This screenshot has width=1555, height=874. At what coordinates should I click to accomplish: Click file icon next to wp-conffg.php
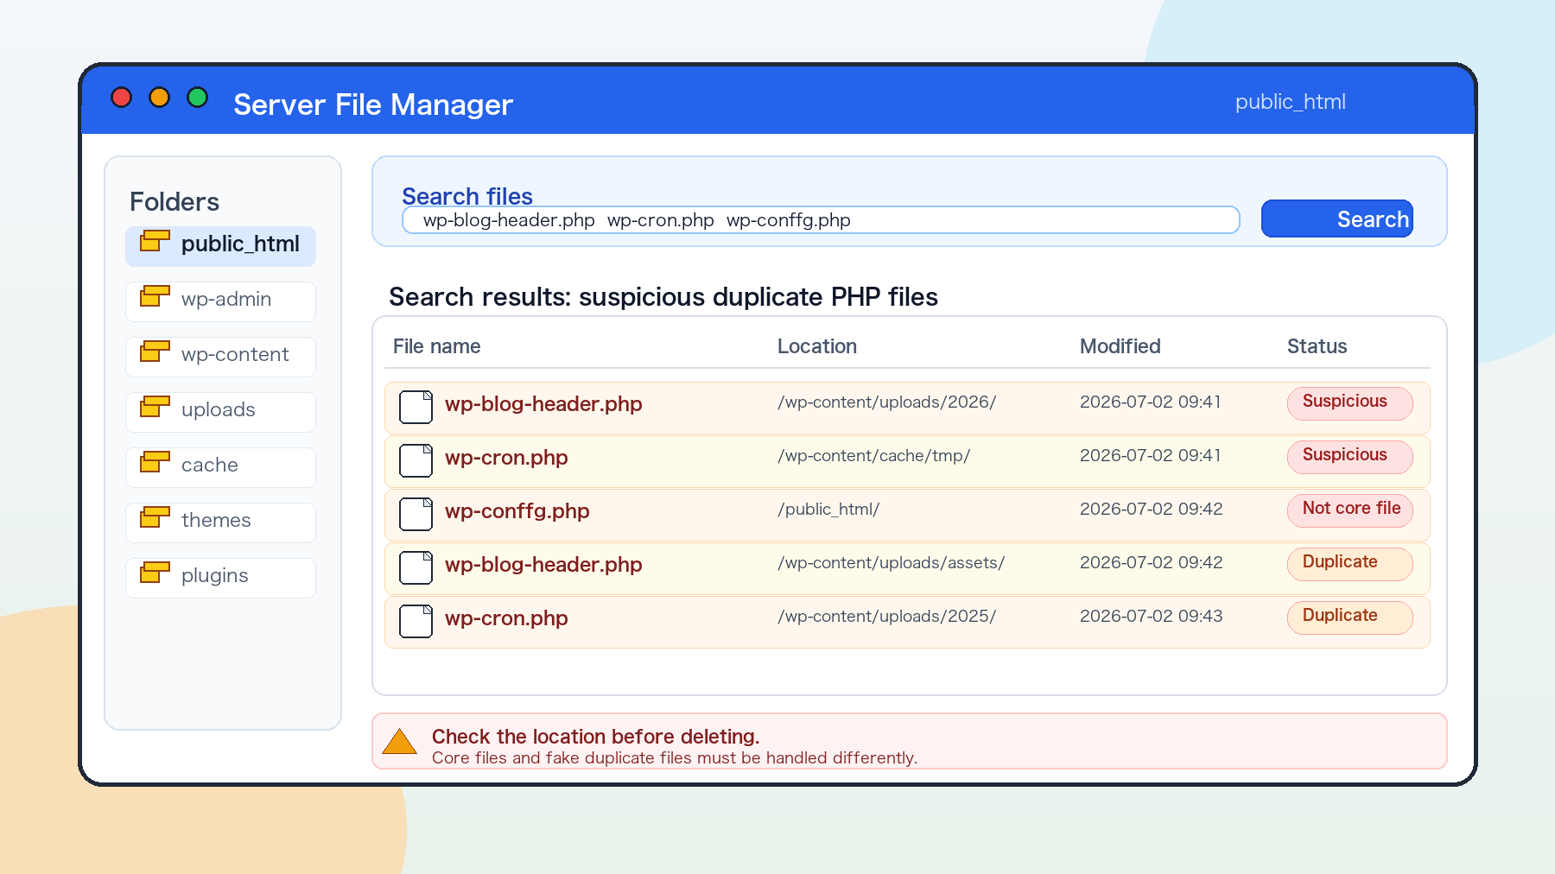(x=416, y=514)
